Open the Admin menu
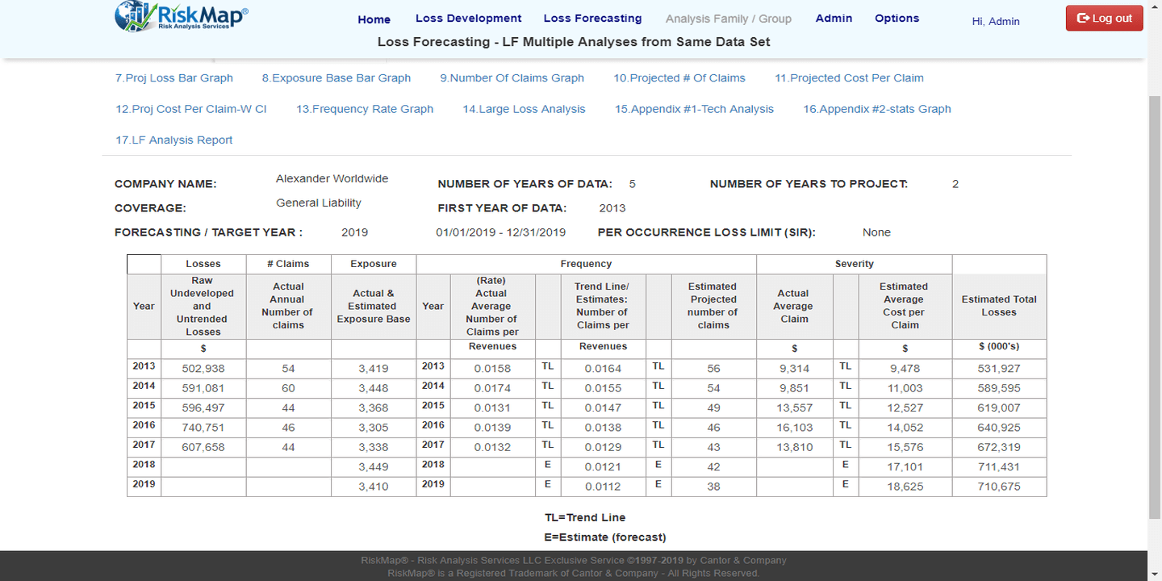Viewport: 1162px width, 581px height. [x=834, y=19]
